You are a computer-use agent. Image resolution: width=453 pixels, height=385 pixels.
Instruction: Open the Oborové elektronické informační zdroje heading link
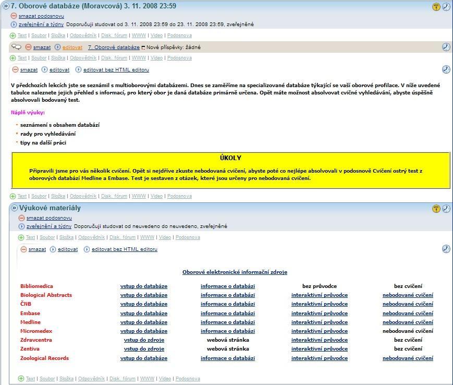tap(235, 272)
